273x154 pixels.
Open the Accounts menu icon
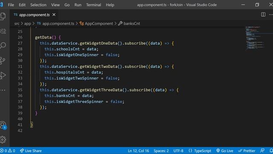(x=3, y=125)
